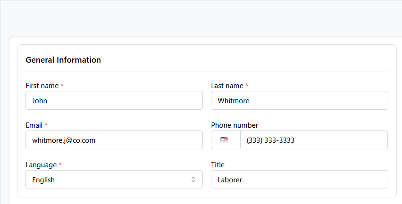Click the General Information heading

point(63,60)
